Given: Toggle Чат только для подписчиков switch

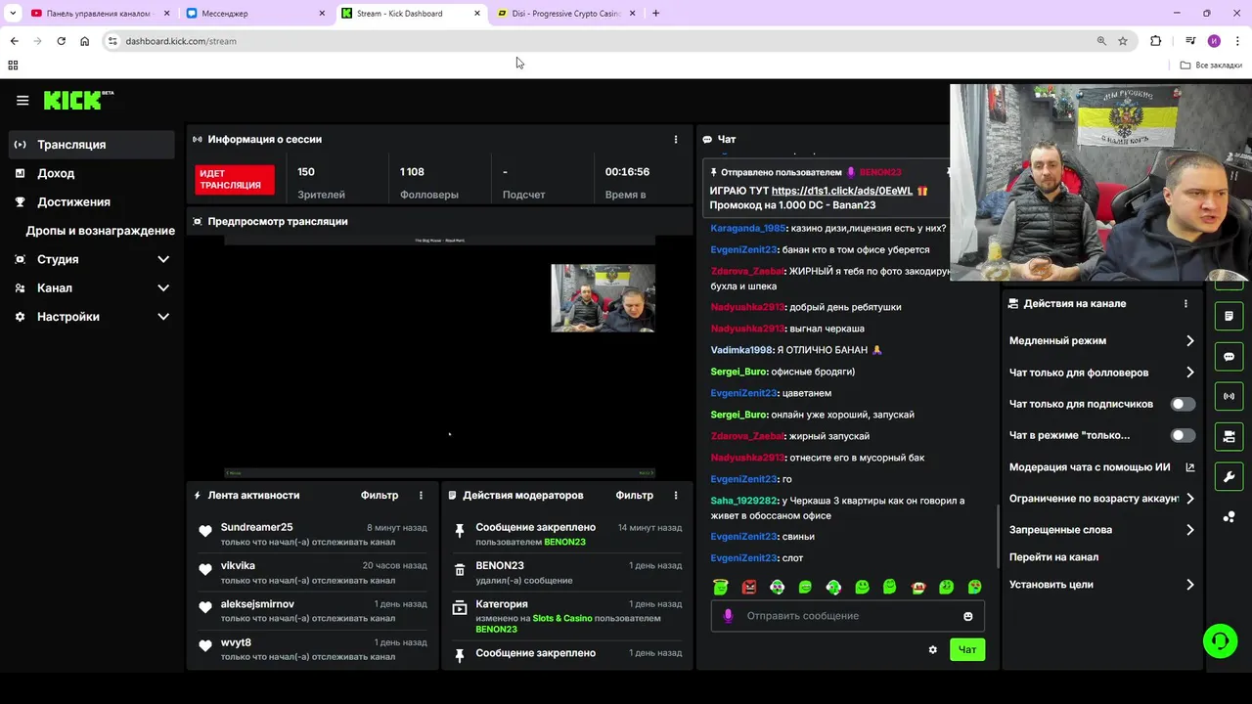Looking at the screenshot, I should click(x=1183, y=404).
